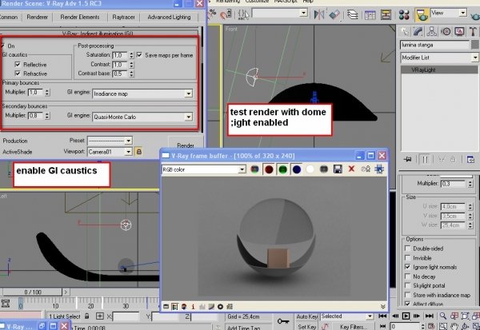Image resolution: width=480 pixels, height=330 pixels.
Task: Expand the Modifier List dropdown
Action: click(474, 58)
